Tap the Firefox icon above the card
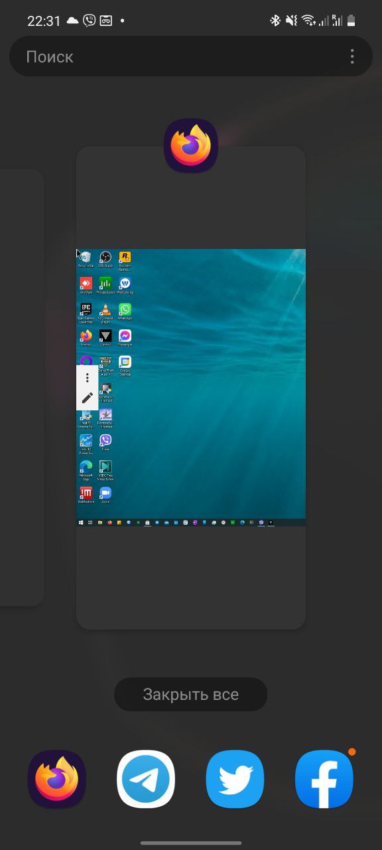 (x=191, y=145)
